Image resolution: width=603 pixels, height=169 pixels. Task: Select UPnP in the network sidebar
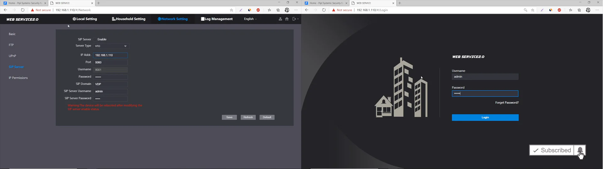coord(13,56)
